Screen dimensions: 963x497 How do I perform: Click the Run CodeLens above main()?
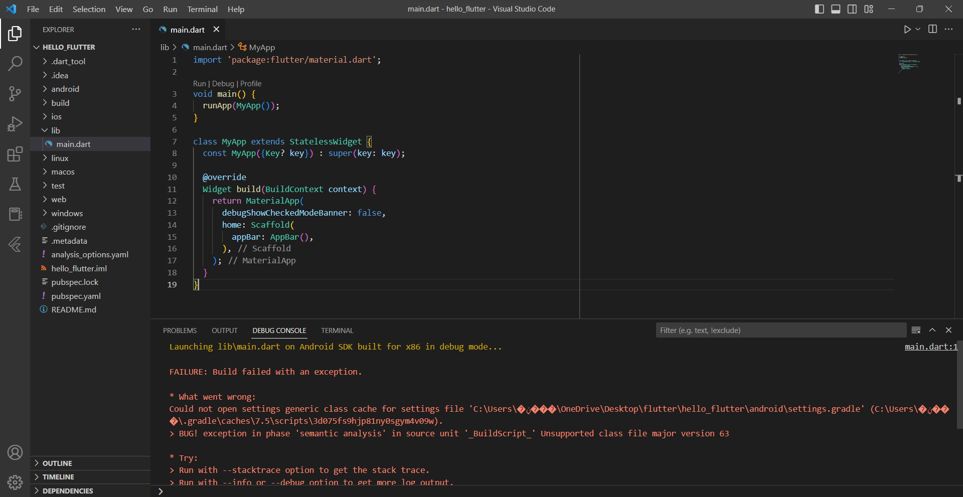point(200,84)
